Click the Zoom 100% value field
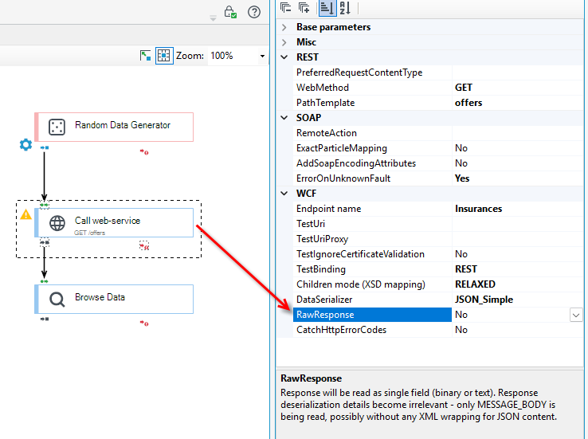This screenshot has height=439, width=588. 233,56
